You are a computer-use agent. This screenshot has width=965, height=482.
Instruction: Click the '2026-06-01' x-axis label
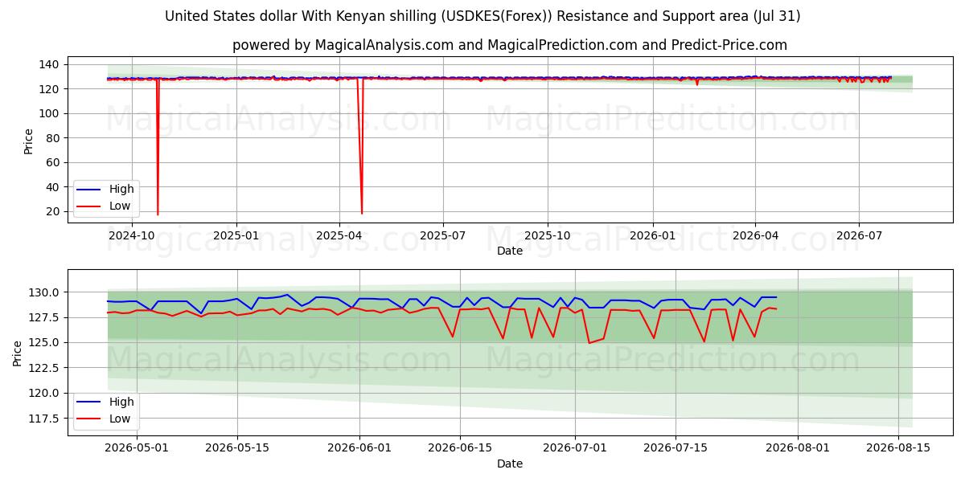(359, 448)
